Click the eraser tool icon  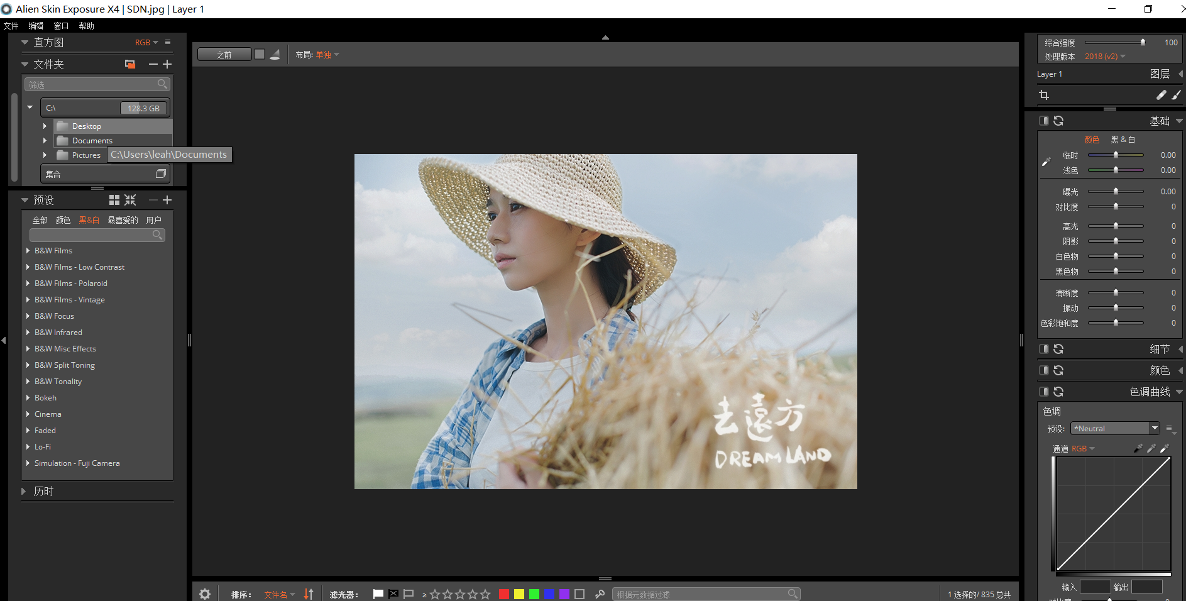click(x=1161, y=95)
